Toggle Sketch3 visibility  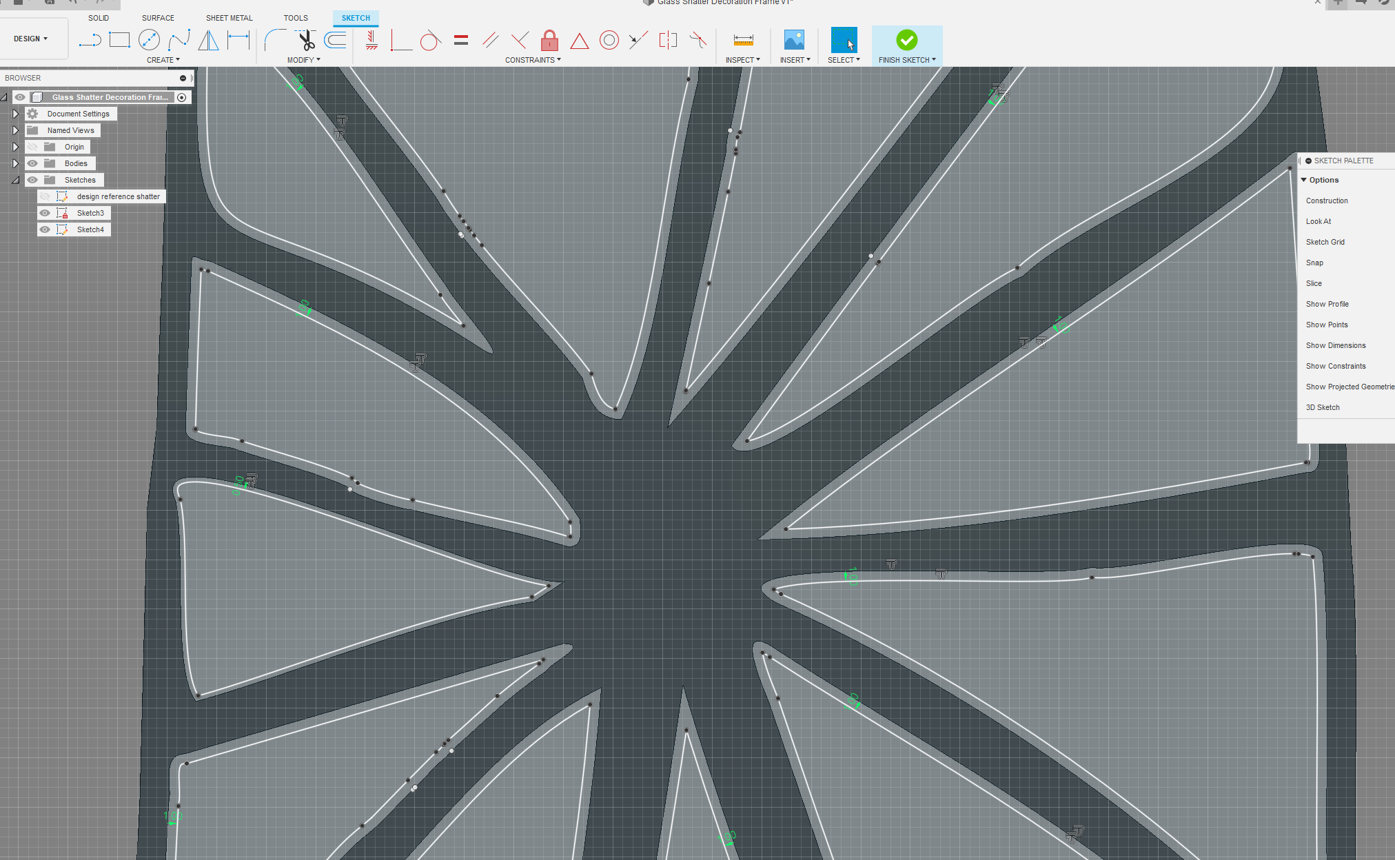44,212
